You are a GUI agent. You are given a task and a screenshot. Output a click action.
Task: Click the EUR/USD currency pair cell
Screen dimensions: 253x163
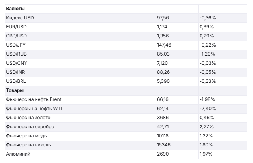16,27
